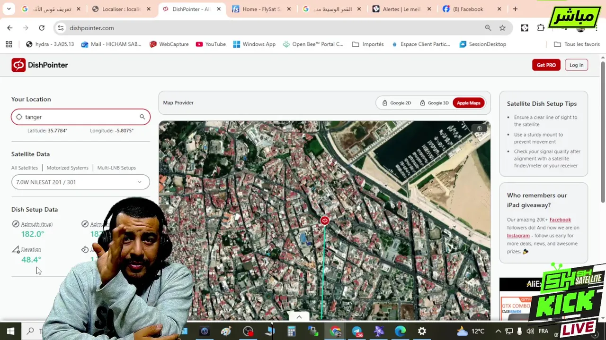
Task: Click the Azimuth (true) compass icon
Action: pyautogui.click(x=16, y=224)
